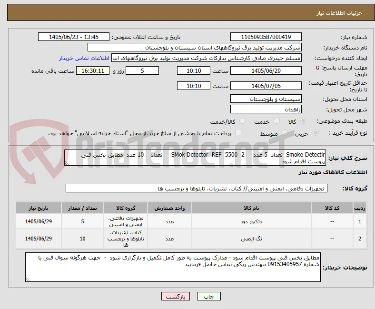Click the ردیف column header
This screenshot has width=375, height=309.
tap(359, 208)
